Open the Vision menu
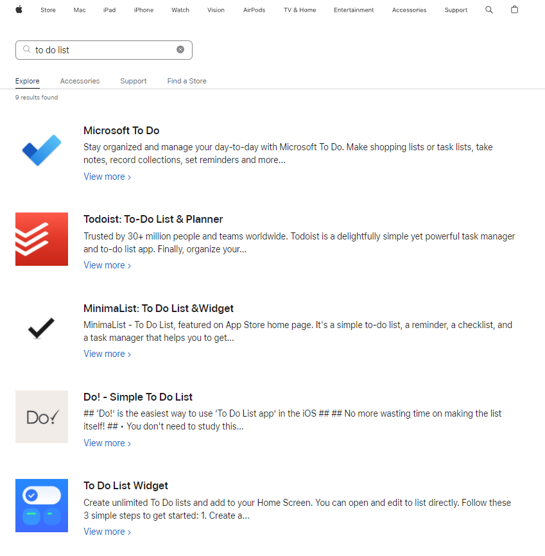 point(216,10)
